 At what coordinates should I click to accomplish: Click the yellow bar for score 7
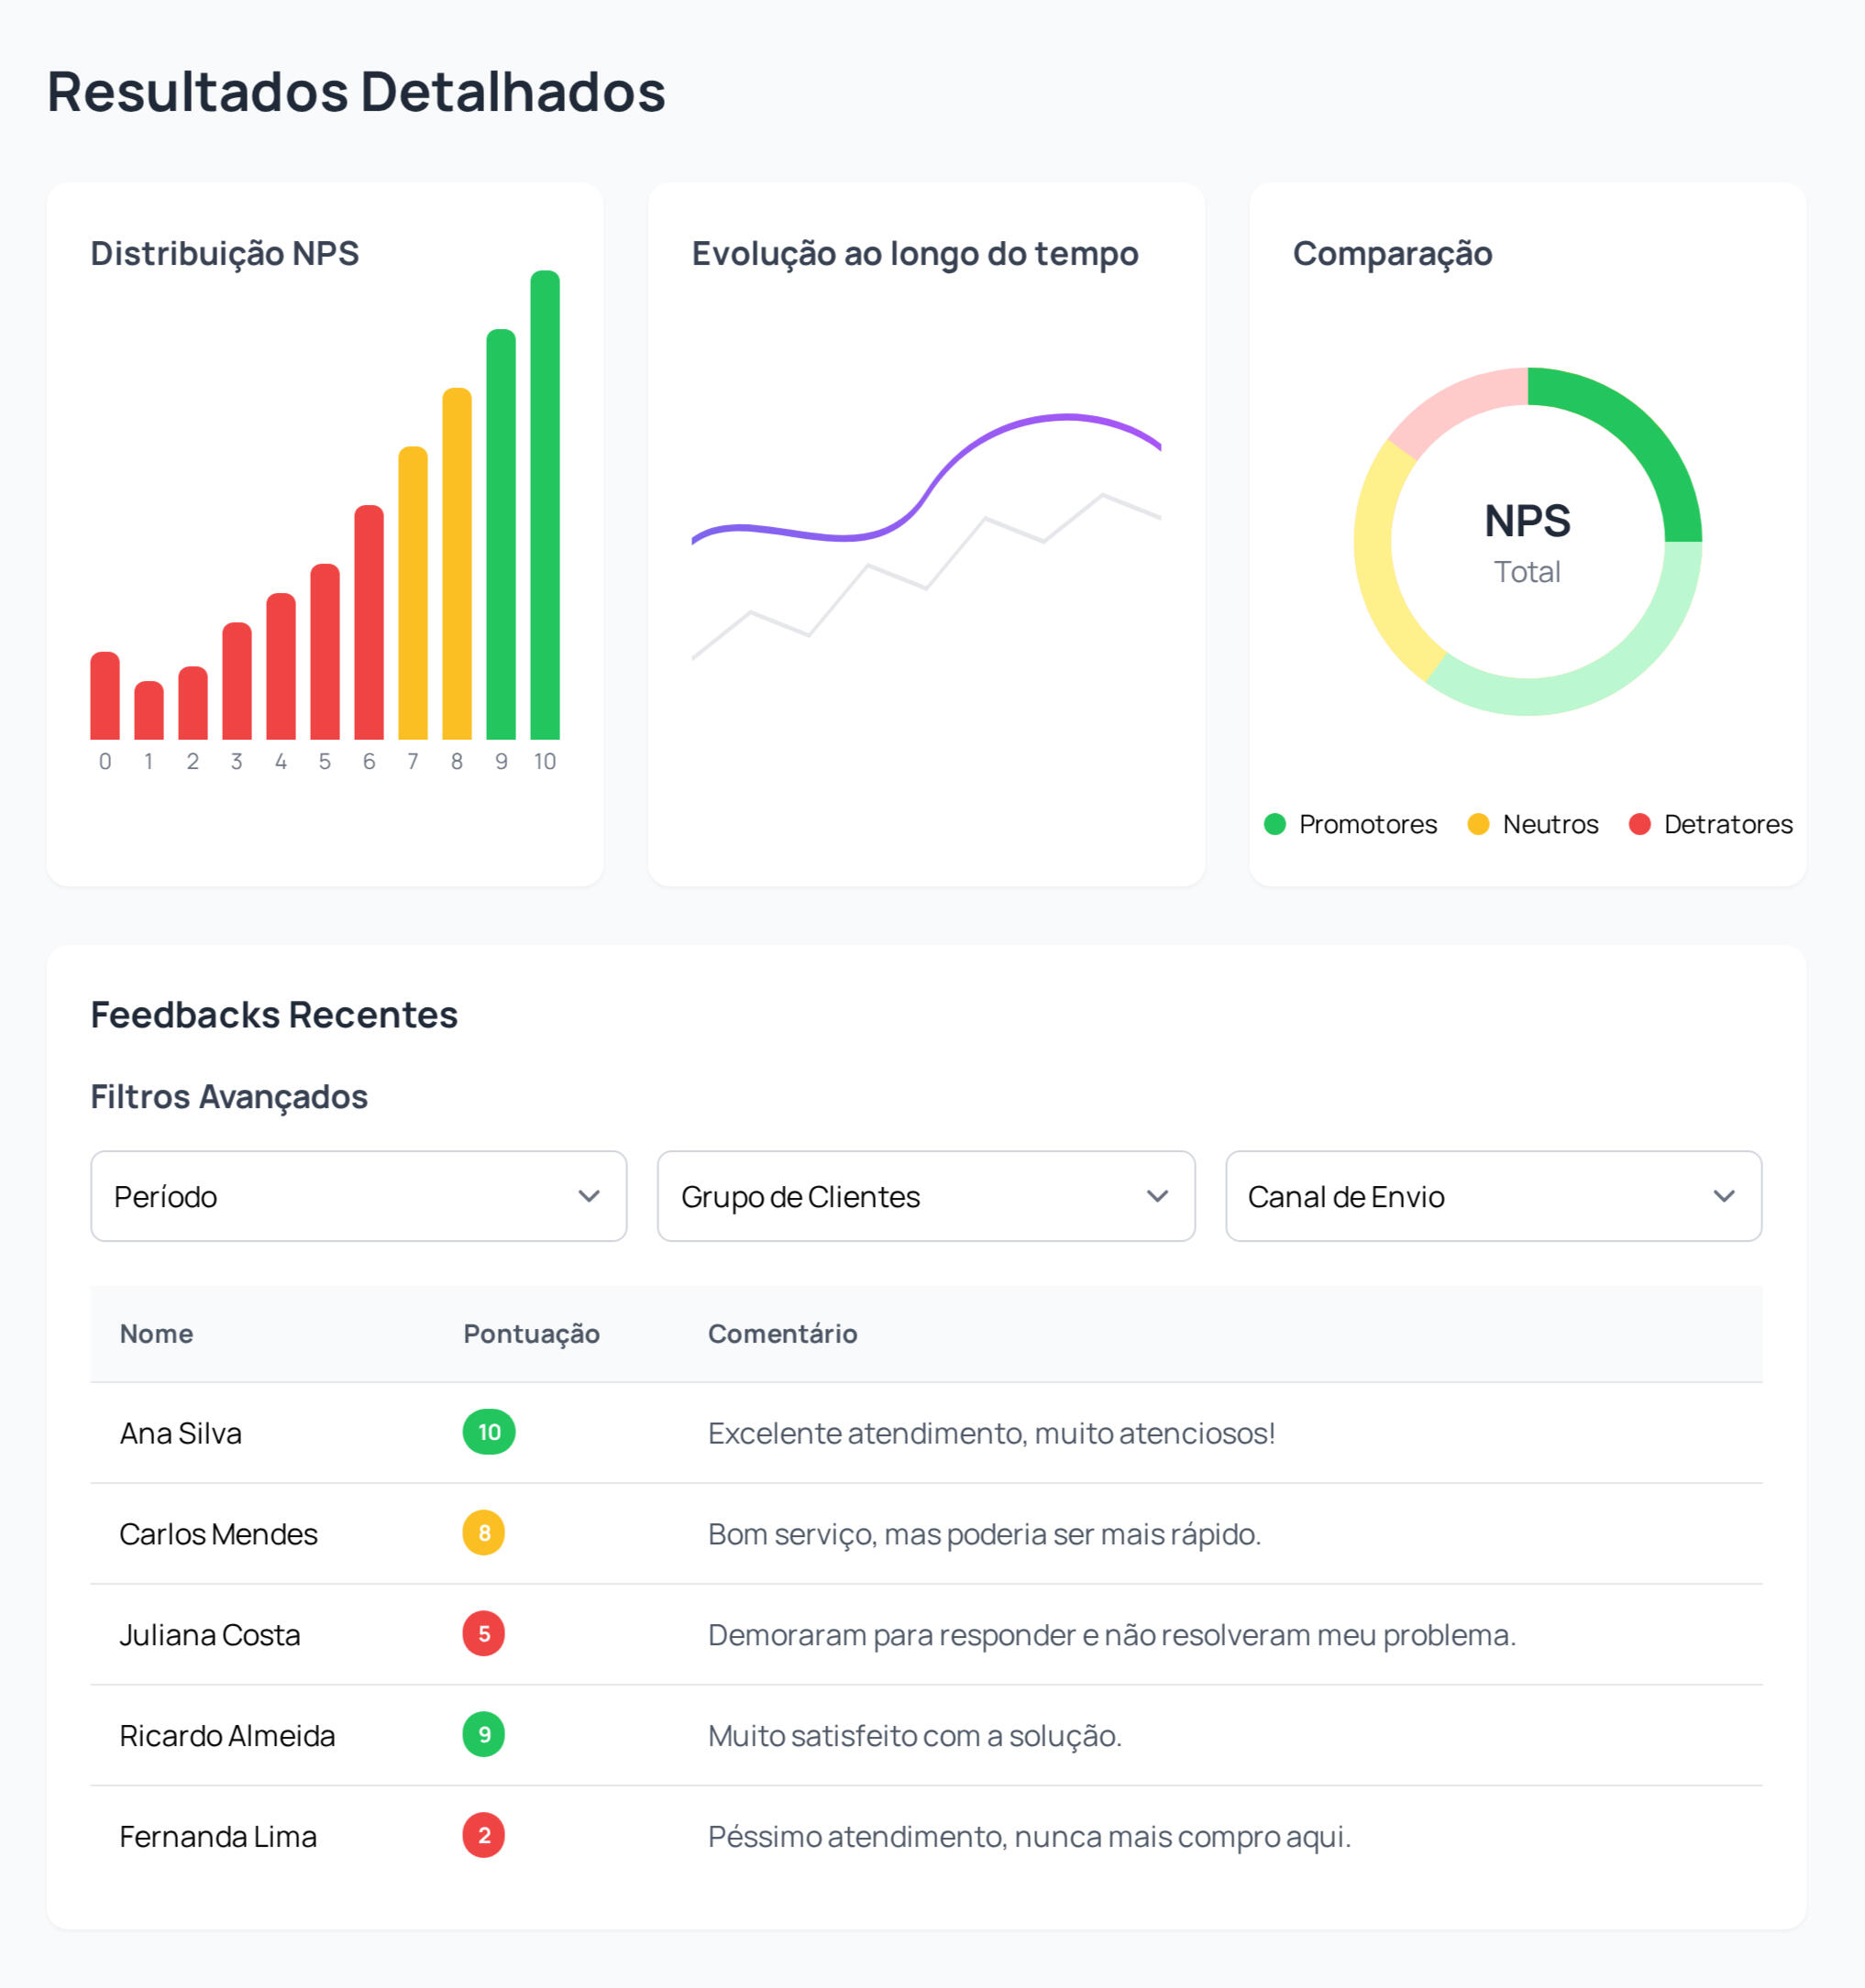pos(413,593)
